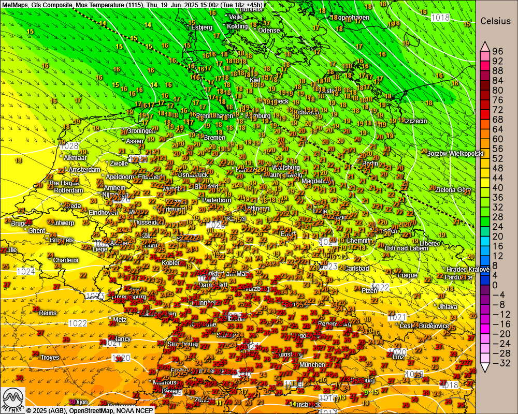This screenshot has width=518, height=414.
Task: Click the Esbjerg city marker dot
Action: [189, 24]
